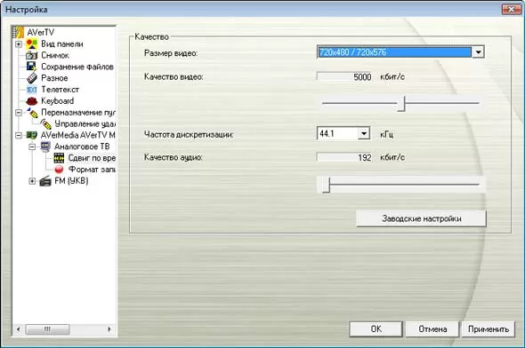Click the Качество видео 5000 field
This screenshot has height=348, width=525.
point(344,77)
